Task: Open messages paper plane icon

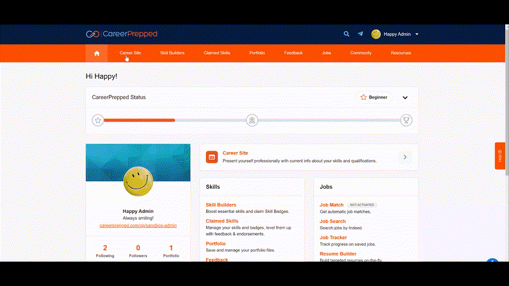Action: point(360,34)
